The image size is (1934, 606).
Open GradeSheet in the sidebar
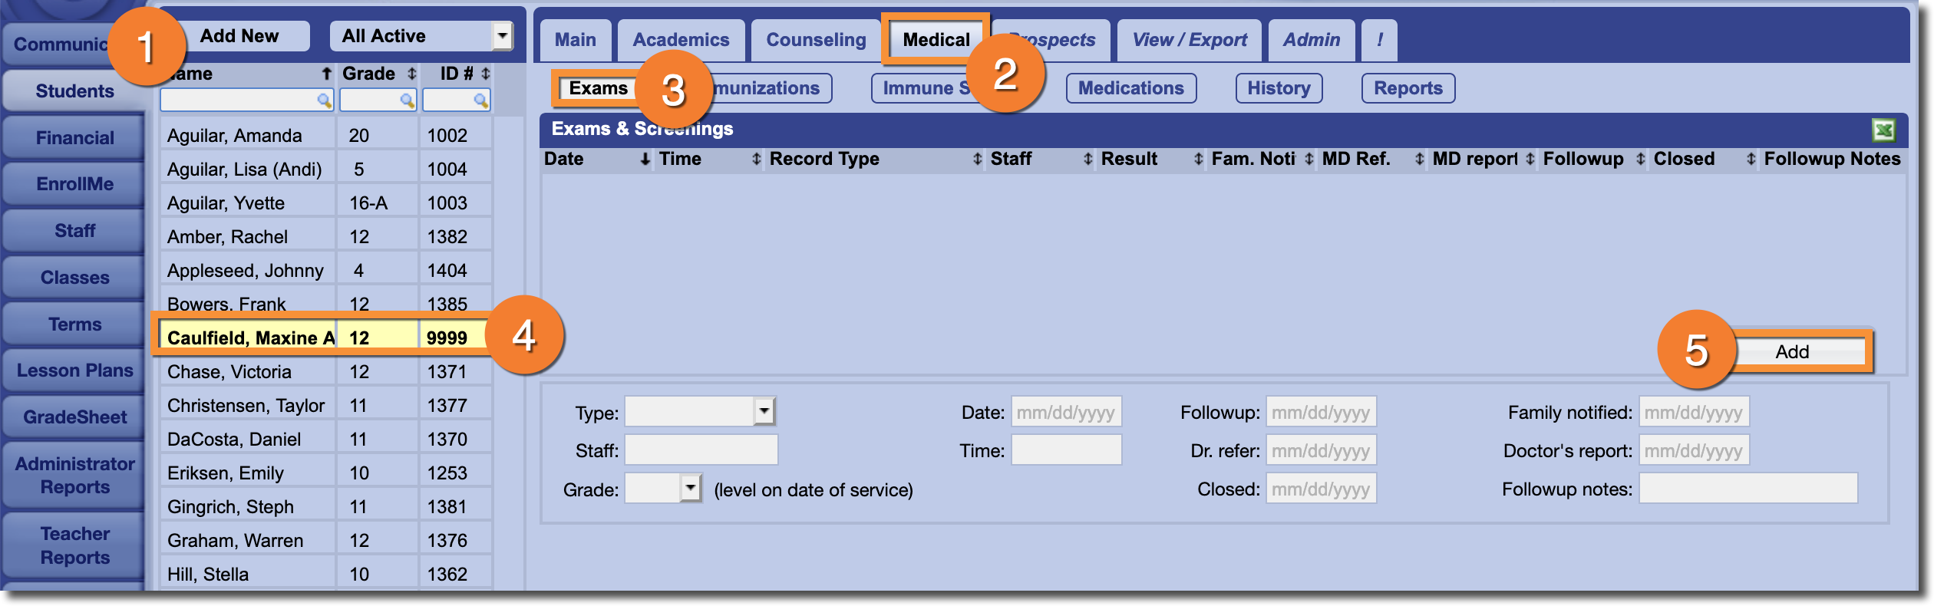tap(74, 417)
